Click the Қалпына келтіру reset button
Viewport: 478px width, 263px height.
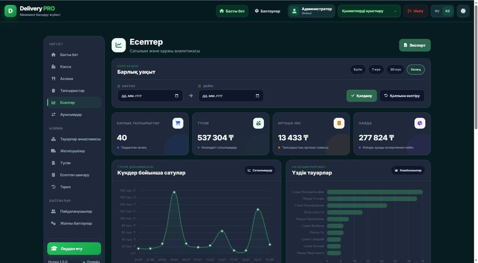tap(402, 96)
